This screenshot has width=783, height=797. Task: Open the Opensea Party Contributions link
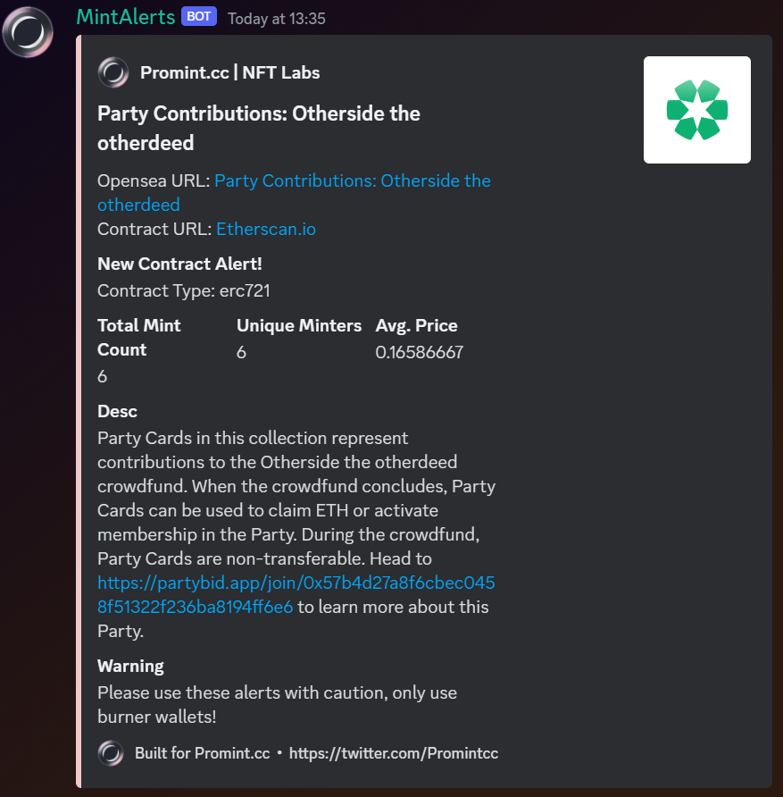click(x=294, y=193)
